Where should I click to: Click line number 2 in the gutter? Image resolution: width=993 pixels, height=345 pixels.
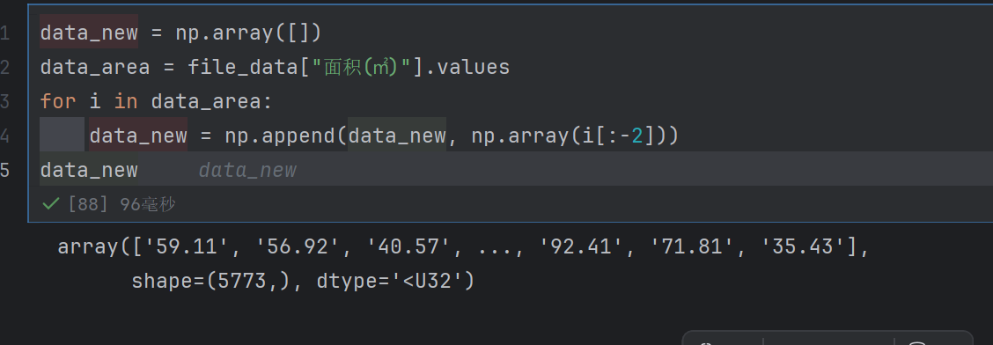click(5, 67)
